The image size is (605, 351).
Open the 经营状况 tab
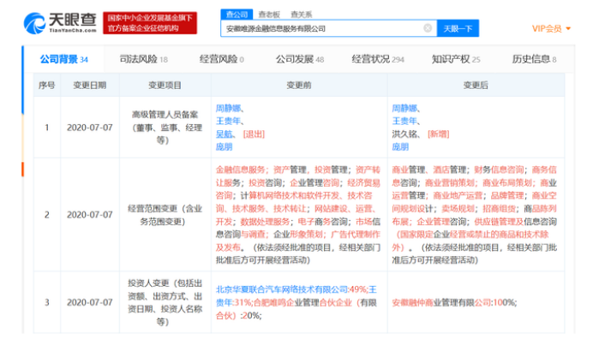[x=378, y=59]
